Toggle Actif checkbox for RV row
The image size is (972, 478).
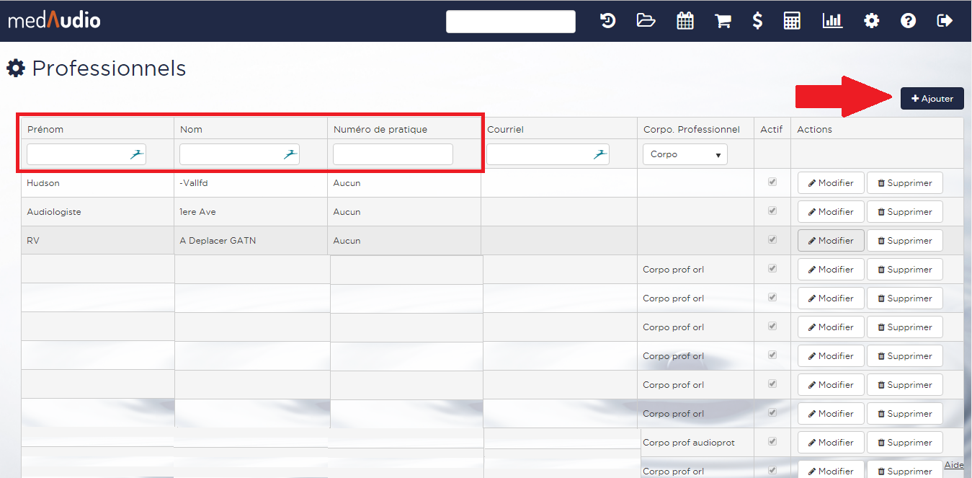click(772, 240)
